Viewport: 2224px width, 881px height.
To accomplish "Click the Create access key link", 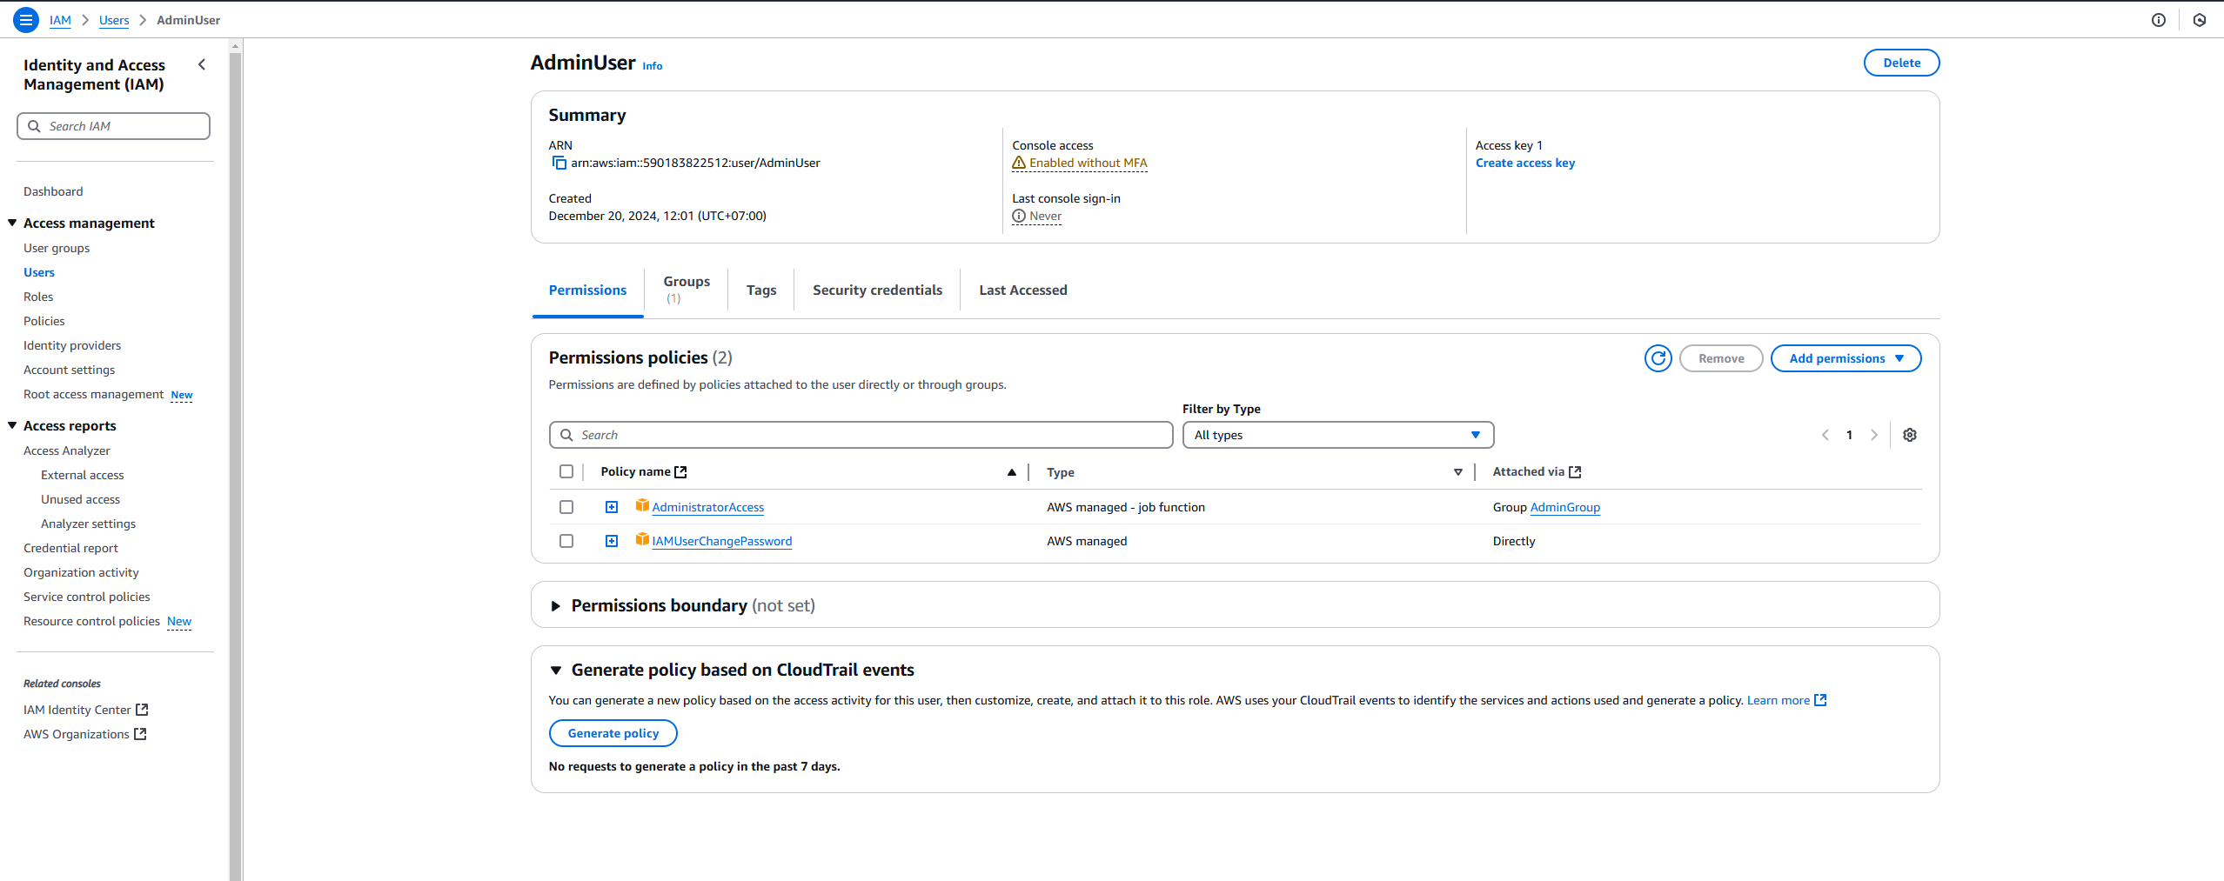I will point(1525,163).
